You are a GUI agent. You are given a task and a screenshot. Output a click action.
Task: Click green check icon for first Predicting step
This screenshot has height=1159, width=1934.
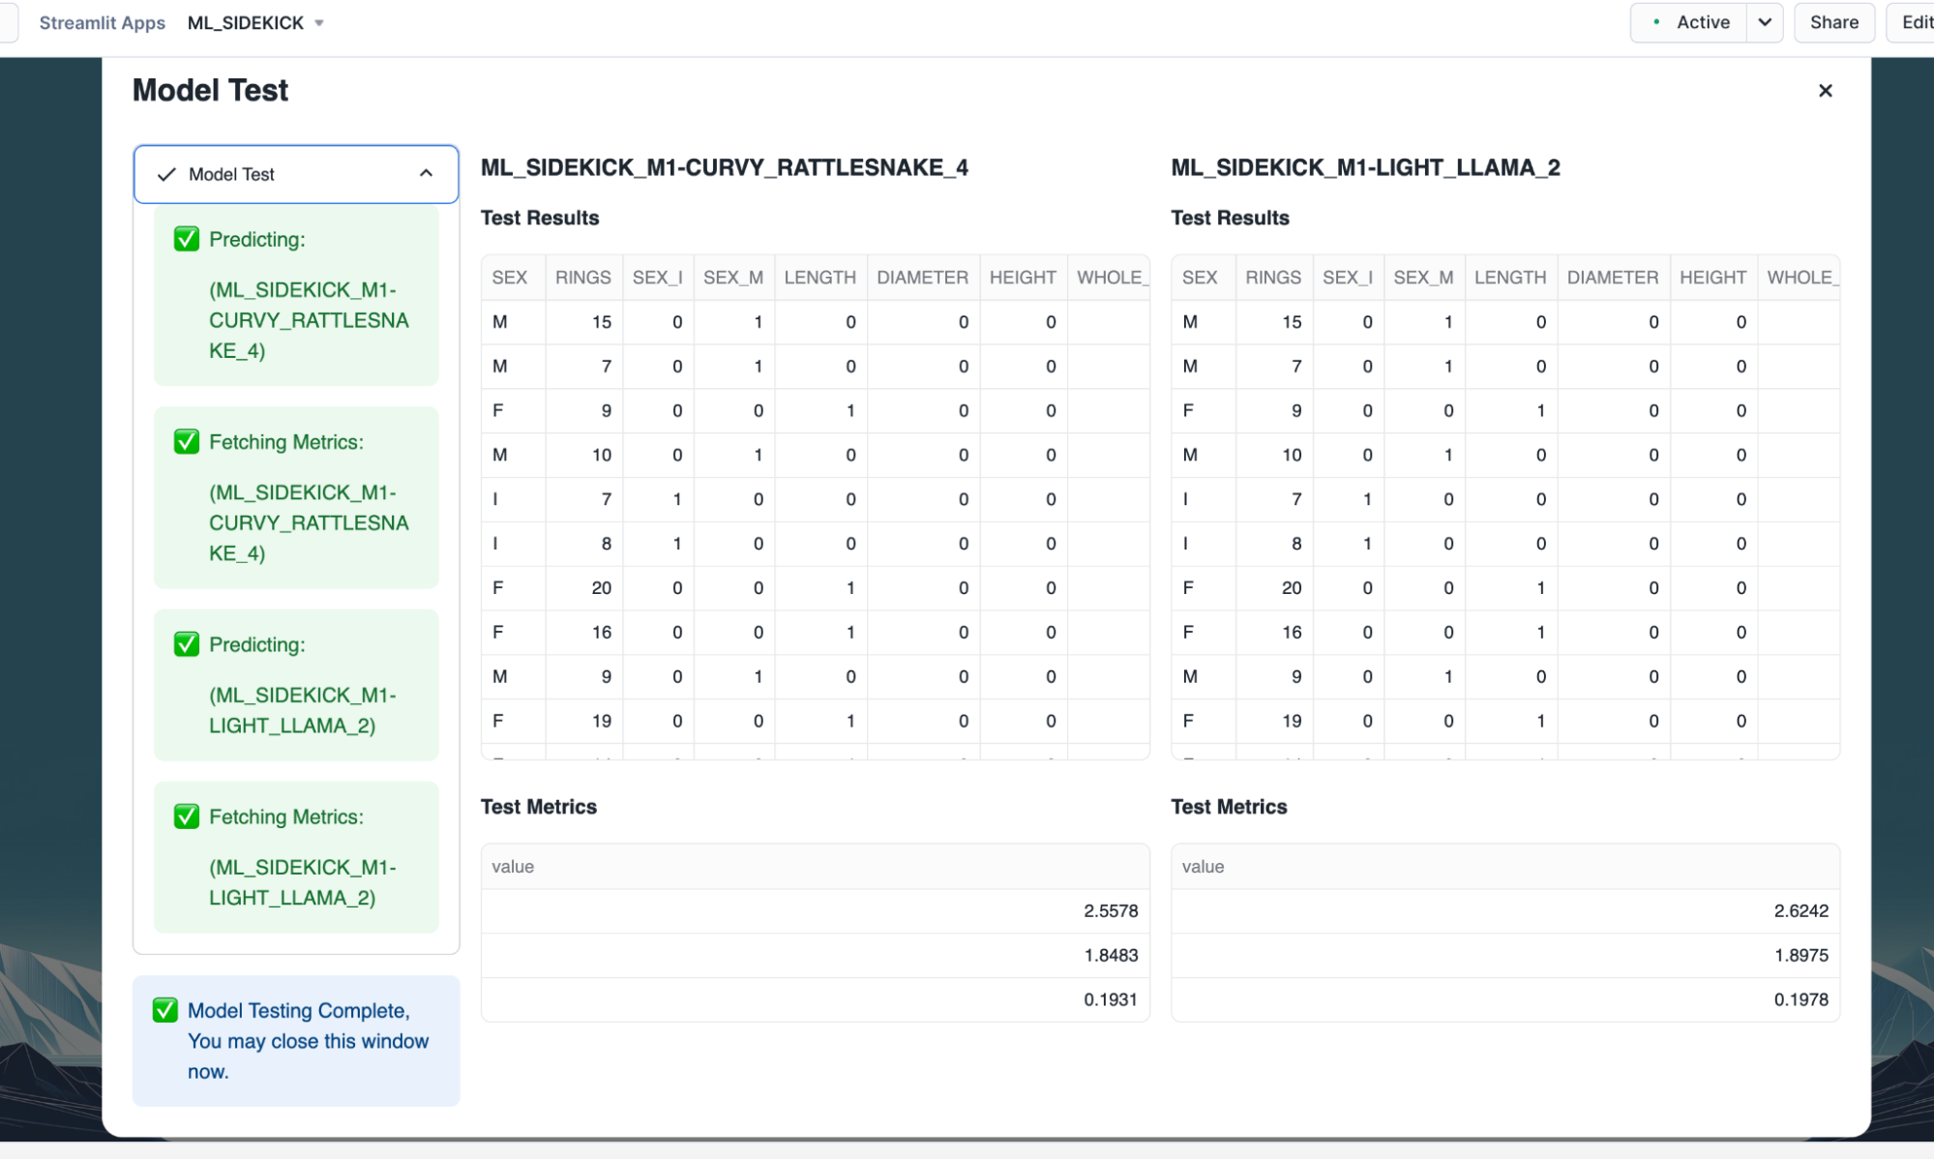[187, 239]
